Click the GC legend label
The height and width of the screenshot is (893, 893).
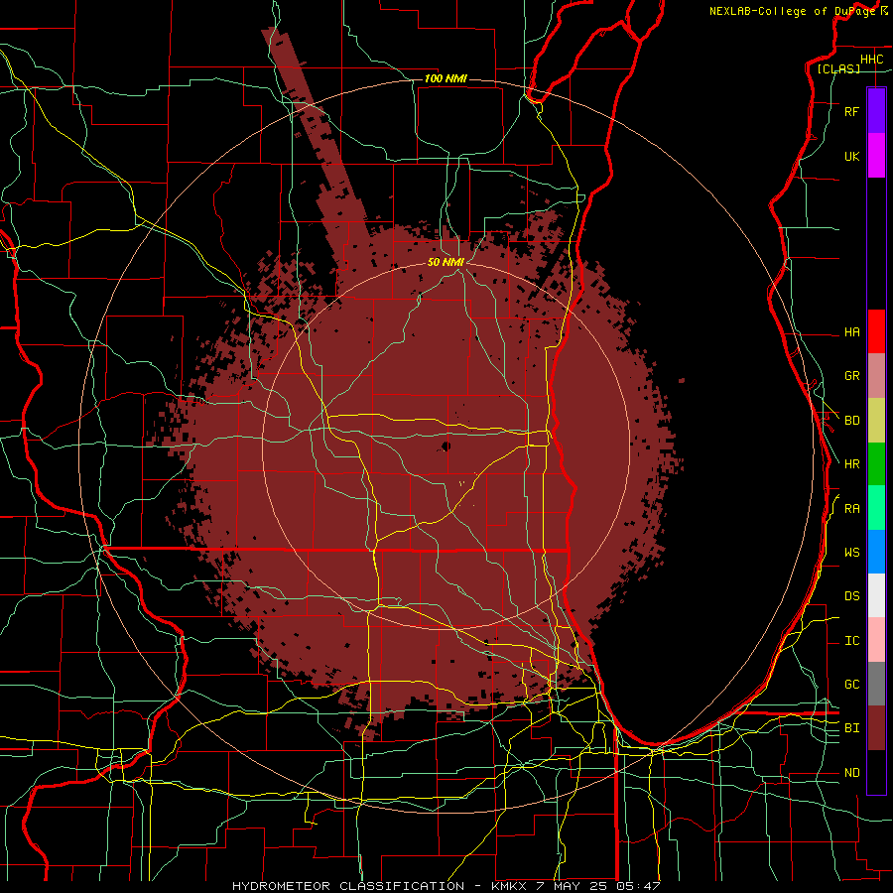click(x=851, y=684)
